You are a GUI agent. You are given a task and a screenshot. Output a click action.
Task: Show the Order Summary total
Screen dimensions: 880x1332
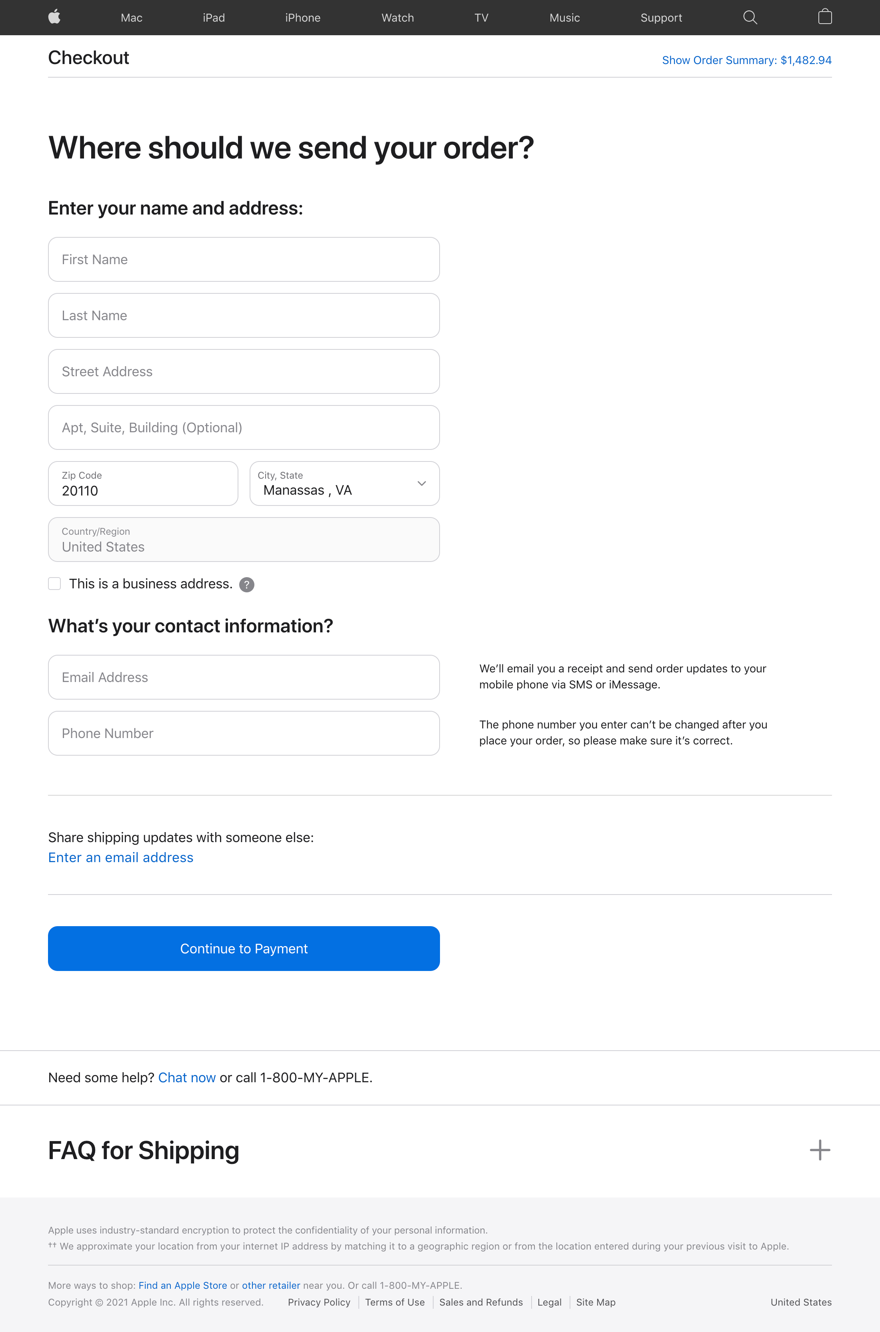(x=746, y=60)
